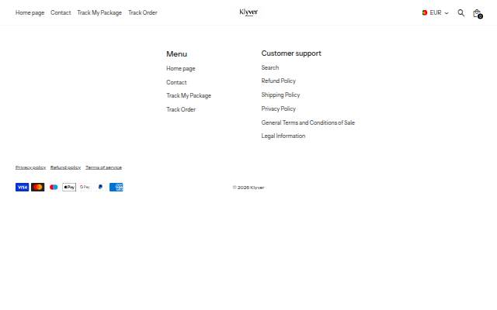Image resolution: width=497 pixels, height=310 pixels.
Task: Open the search magnifier icon
Action: point(461,13)
